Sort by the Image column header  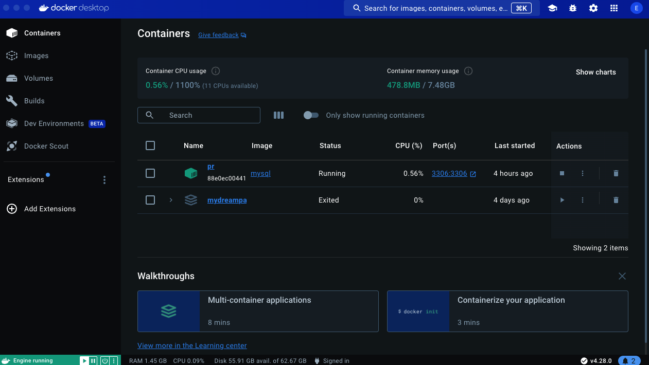pos(262,146)
